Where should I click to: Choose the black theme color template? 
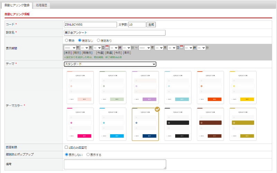[x=178, y=124]
